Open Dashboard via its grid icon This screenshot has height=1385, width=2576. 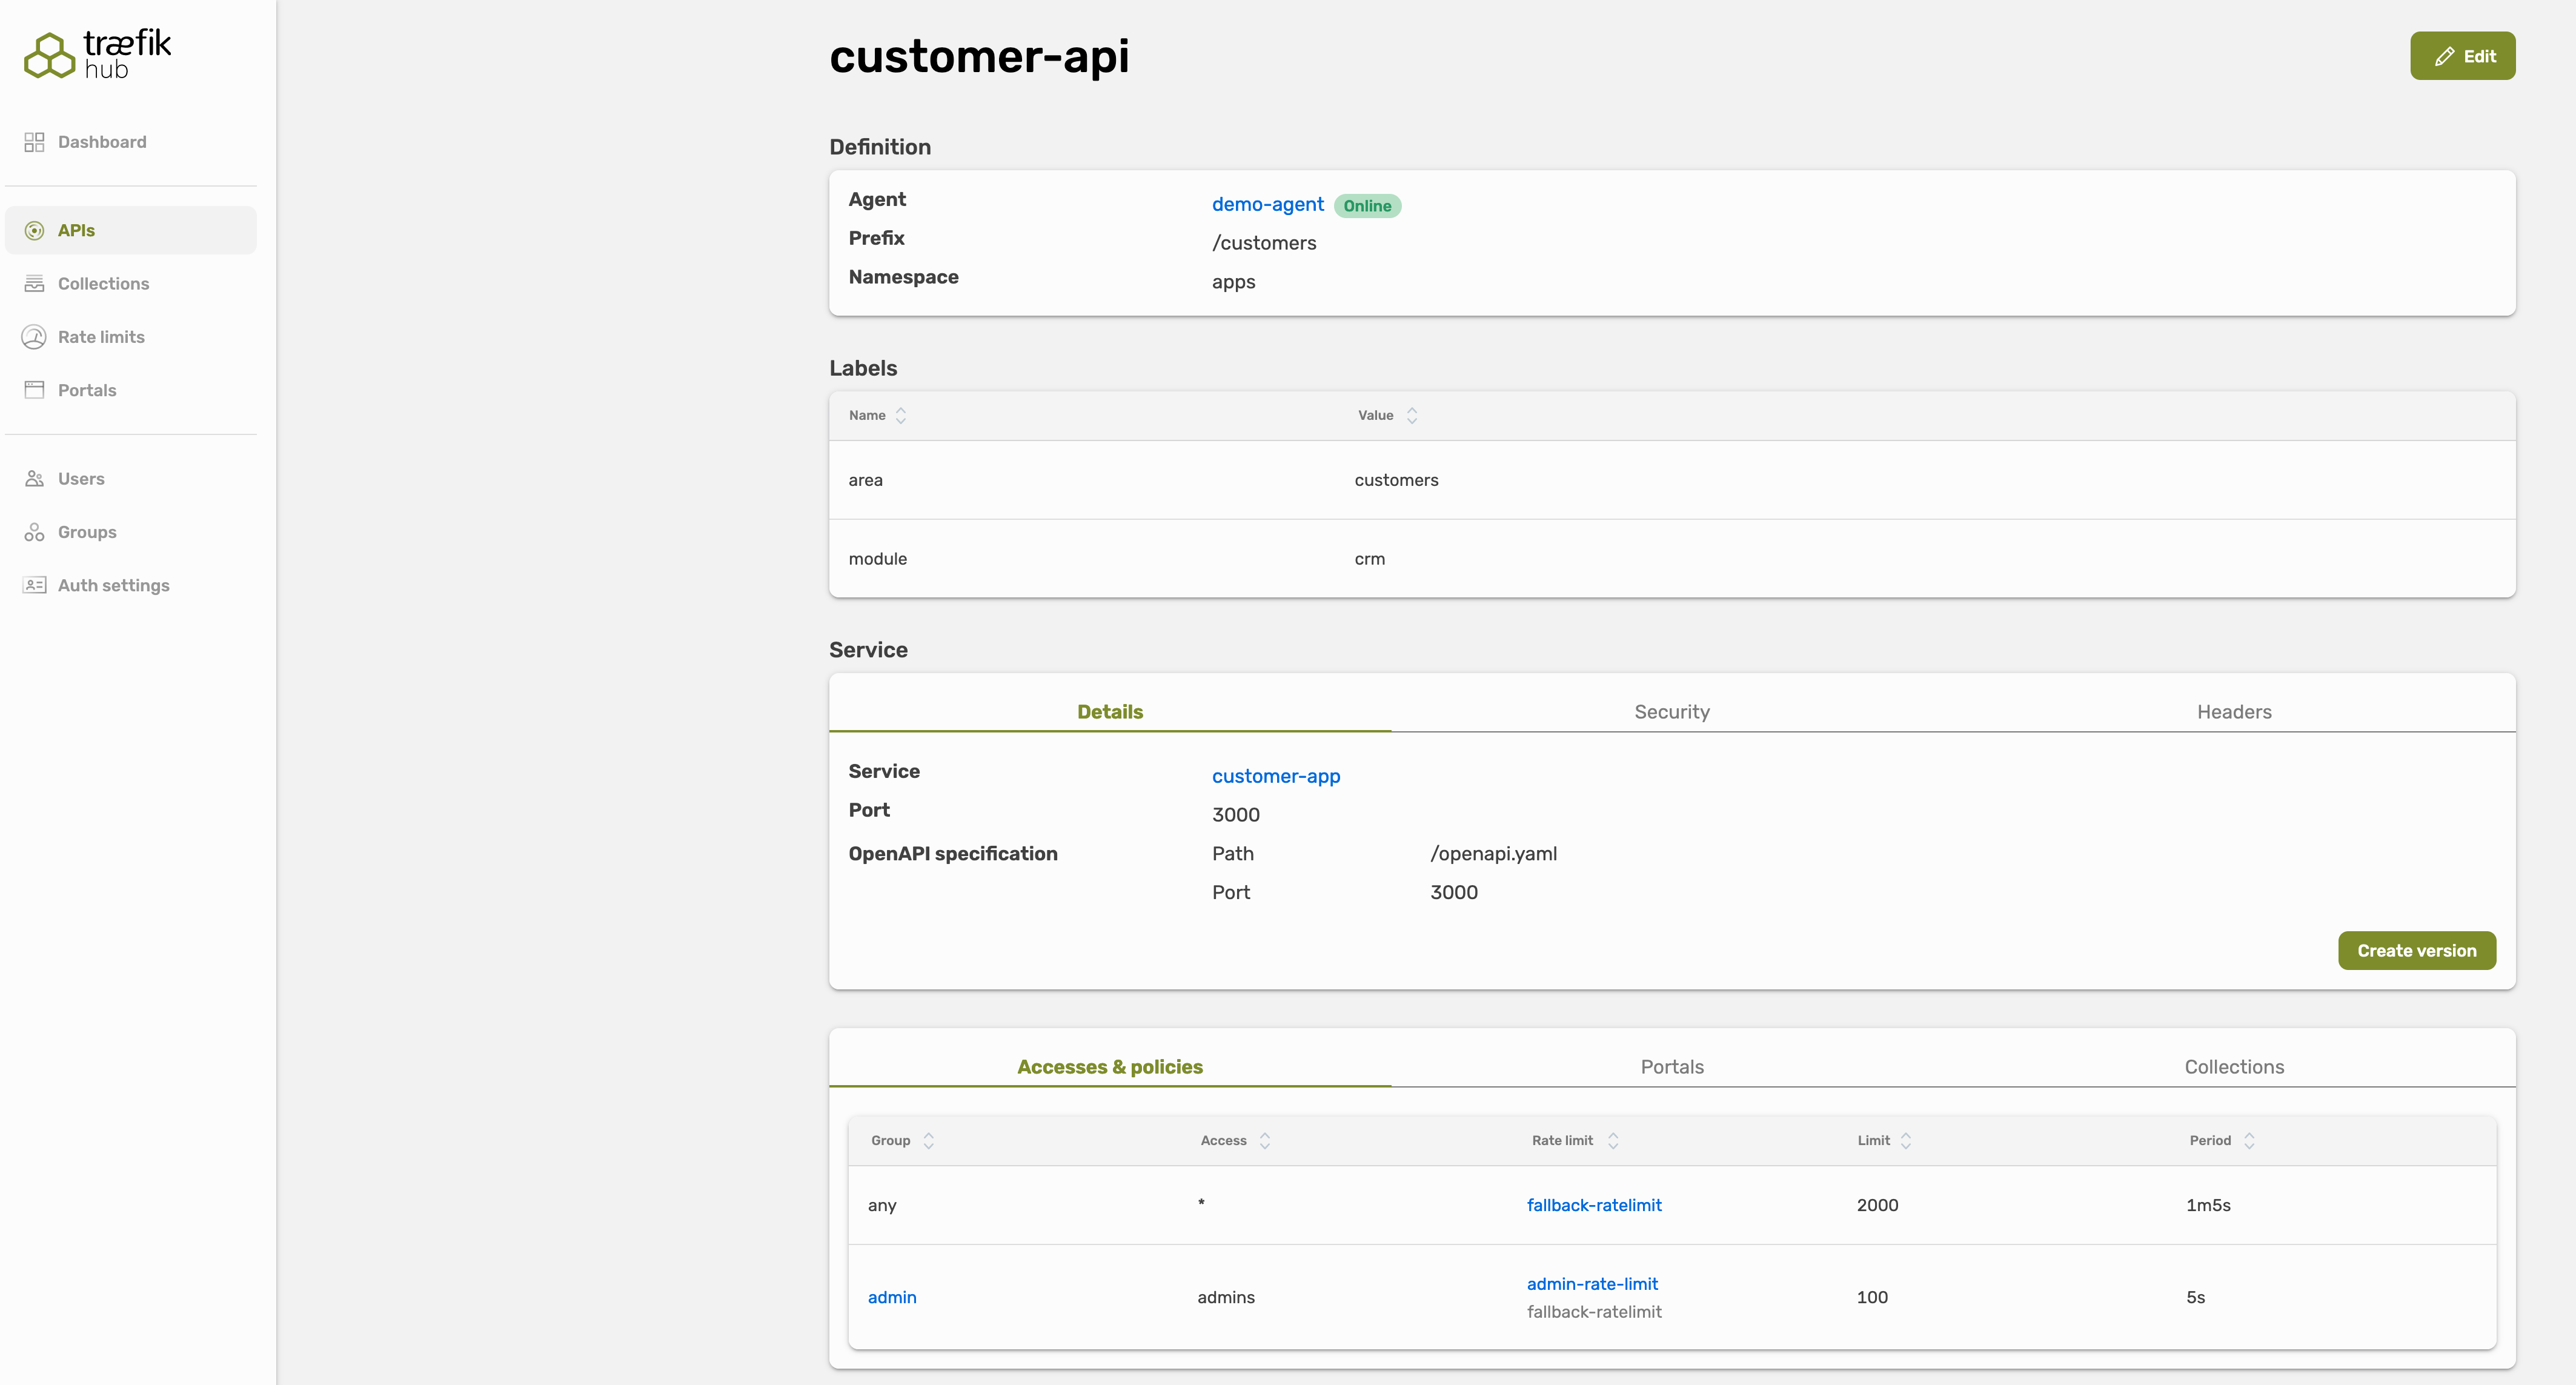(x=34, y=142)
